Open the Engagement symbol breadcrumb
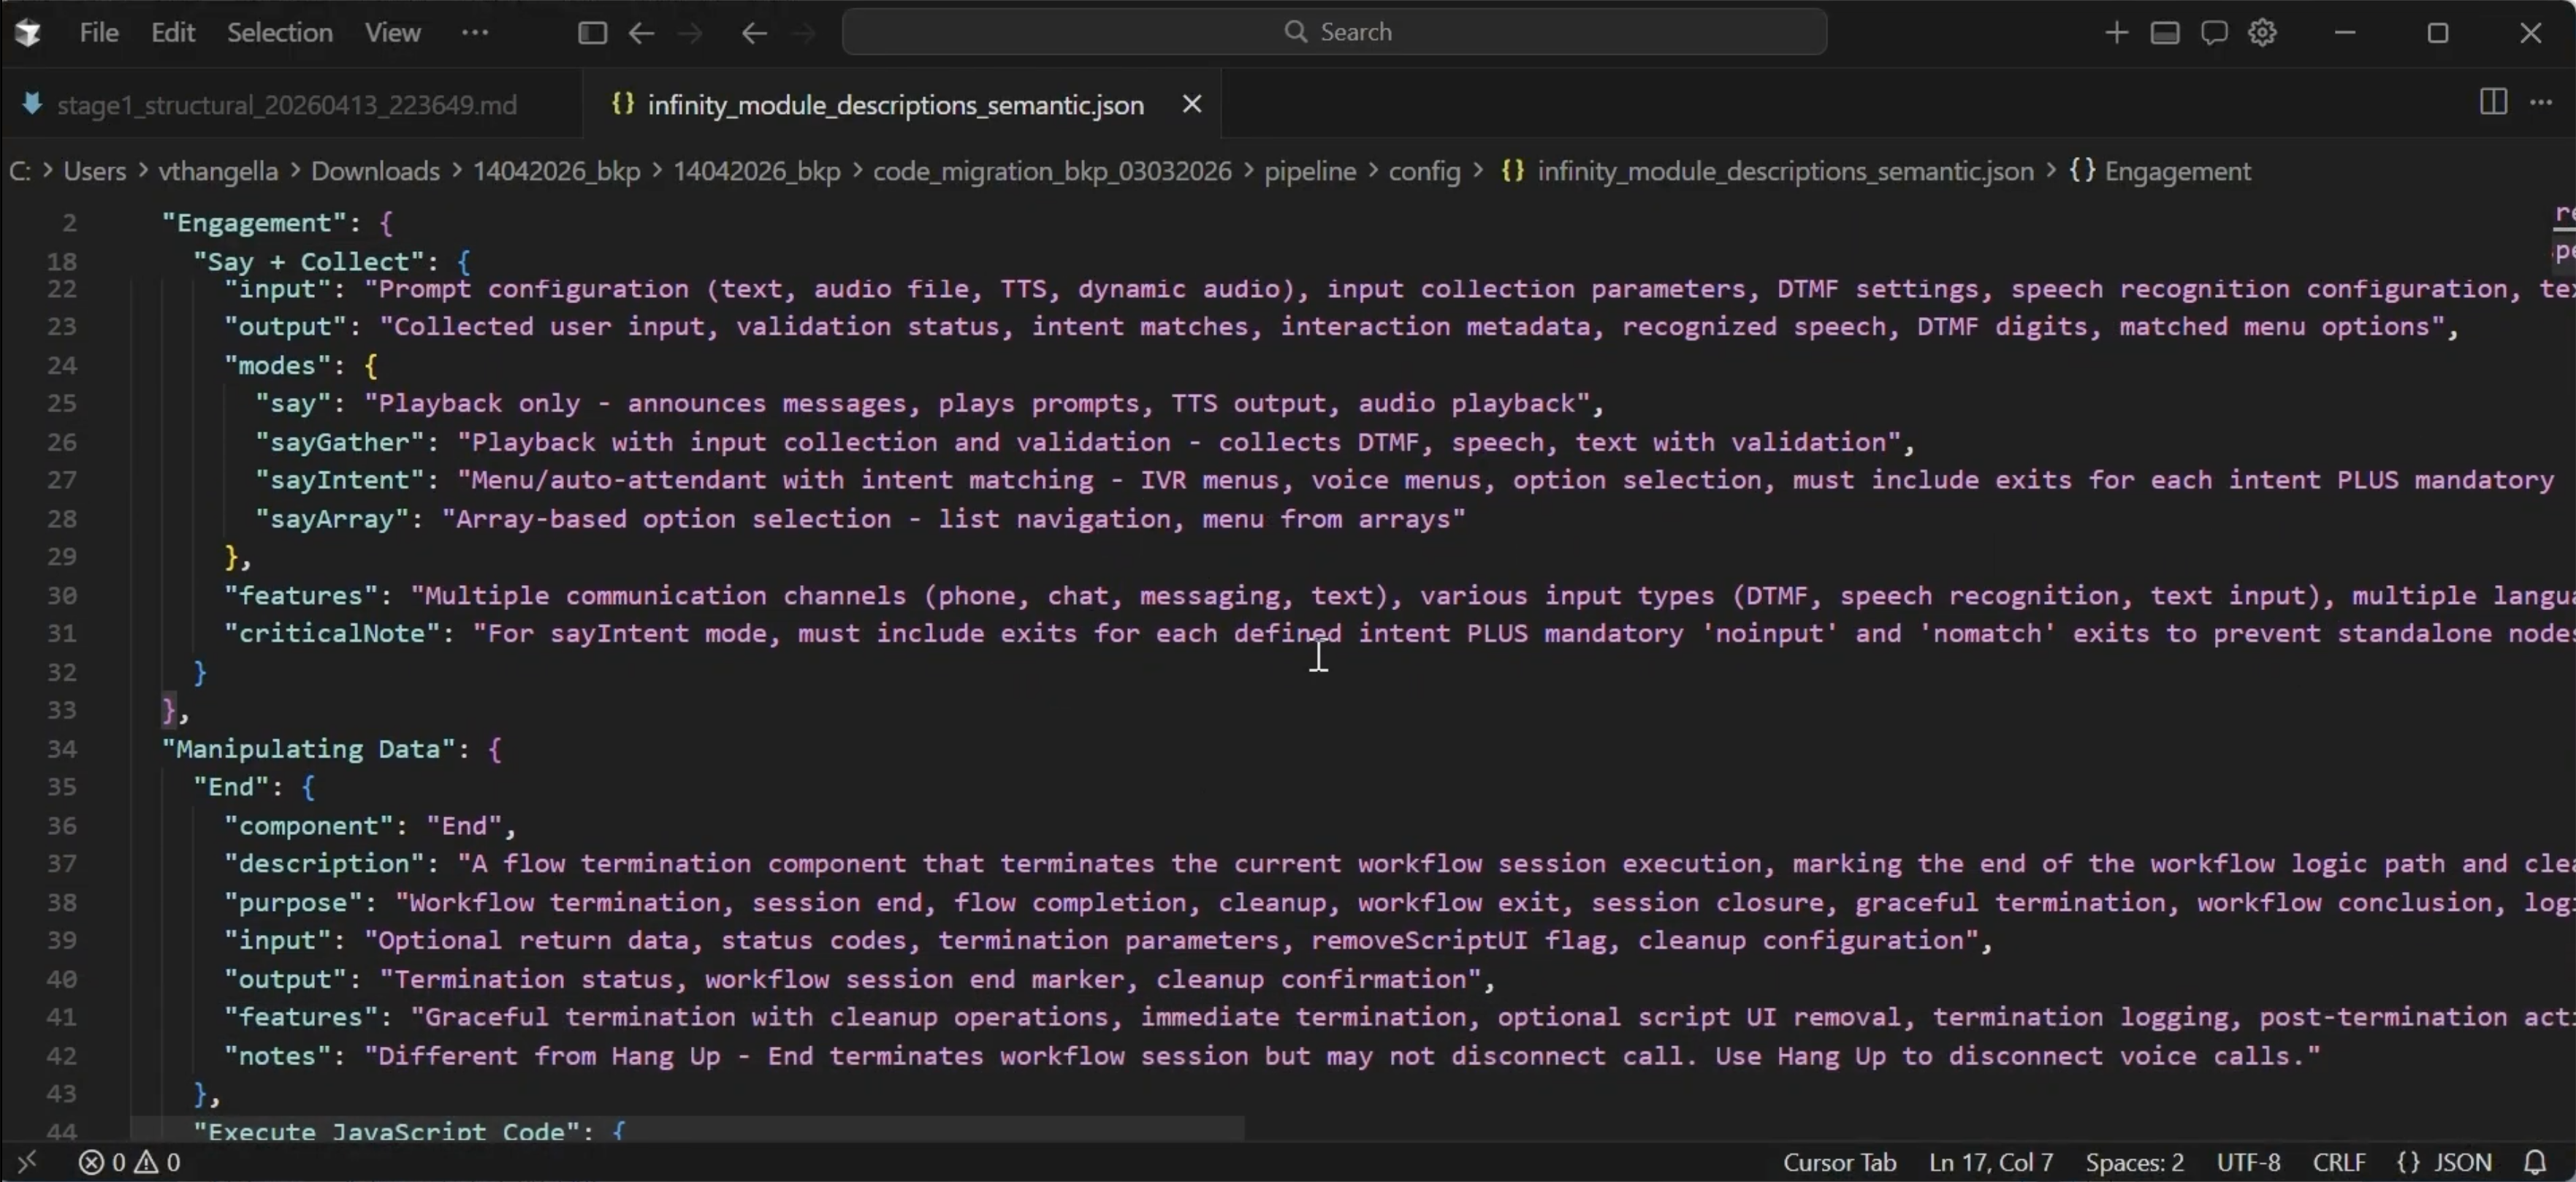 click(x=2177, y=171)
